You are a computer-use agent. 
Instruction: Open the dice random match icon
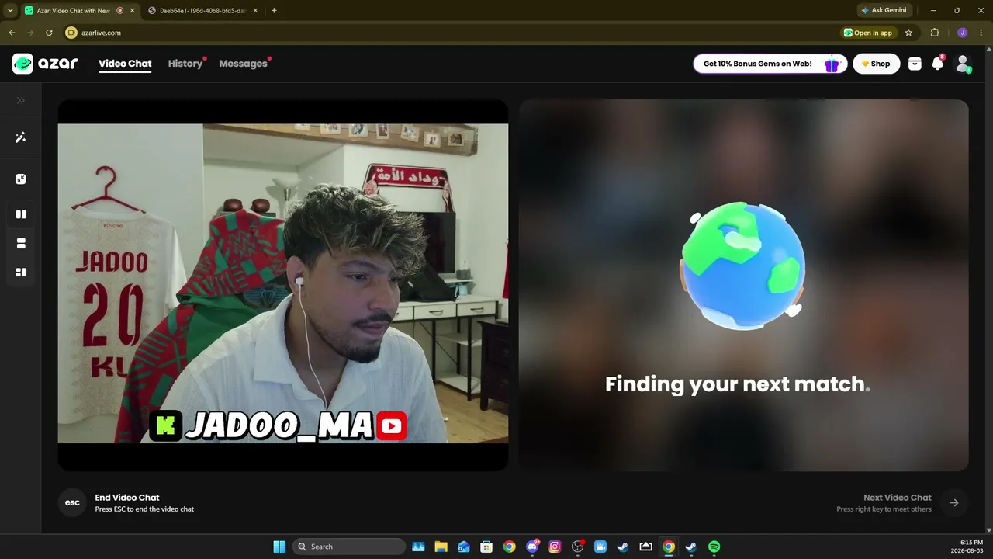(x=21, y=179)
